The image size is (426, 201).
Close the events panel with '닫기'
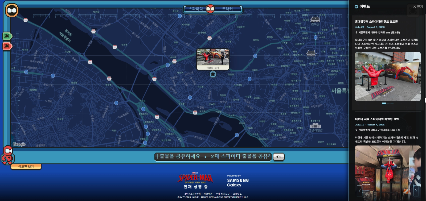tap(418, 7)
